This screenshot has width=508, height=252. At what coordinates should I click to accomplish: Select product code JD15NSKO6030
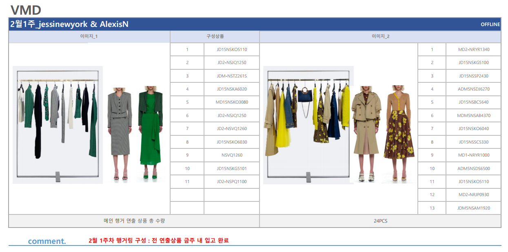[232, 142]
